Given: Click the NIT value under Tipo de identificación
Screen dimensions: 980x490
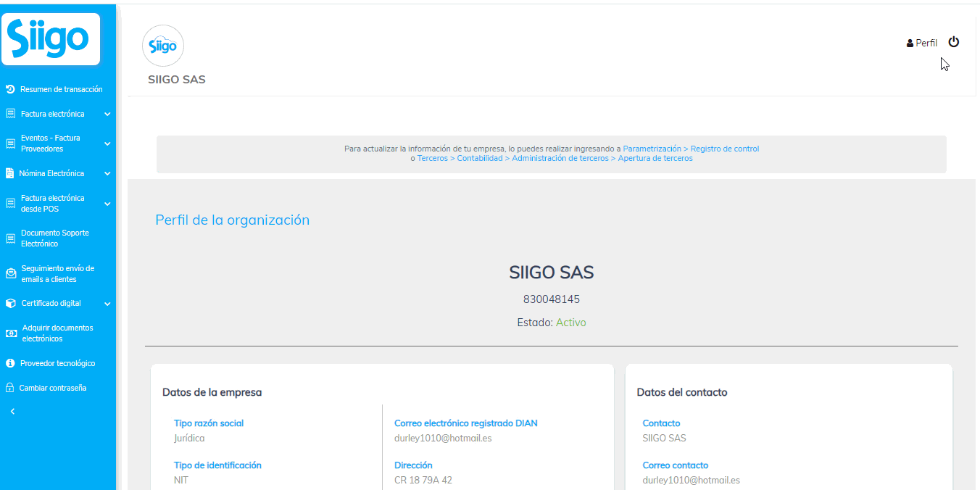Looking at the screenshot, I should (181, 481).
